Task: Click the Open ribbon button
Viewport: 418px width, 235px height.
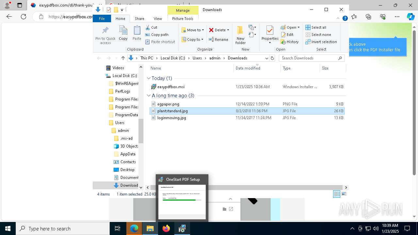Action: pos(290,27)
